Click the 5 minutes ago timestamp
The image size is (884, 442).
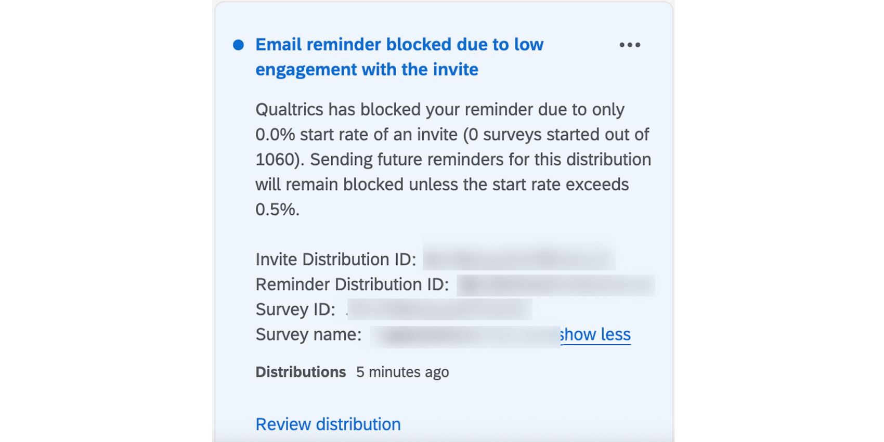[x=402, y=372]
